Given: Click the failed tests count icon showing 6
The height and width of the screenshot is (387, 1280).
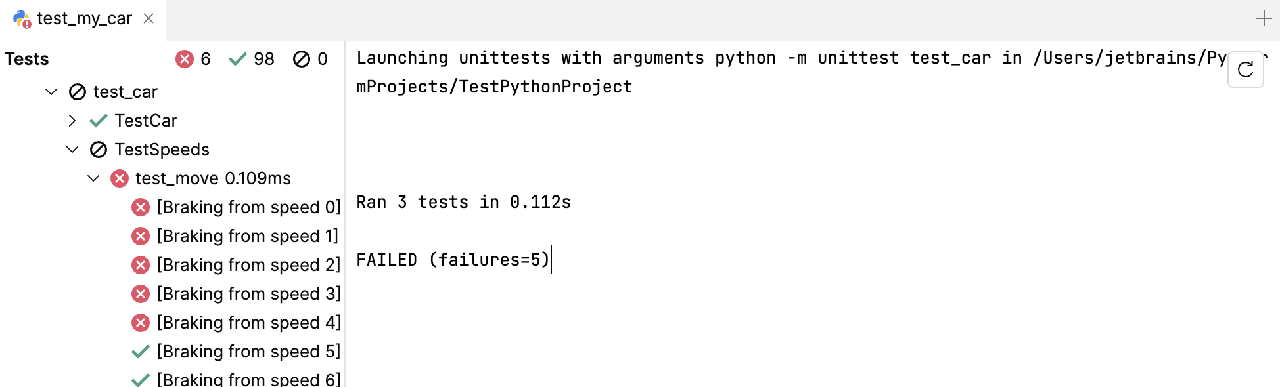Looking at the screenshot, I should click(186, 58).
